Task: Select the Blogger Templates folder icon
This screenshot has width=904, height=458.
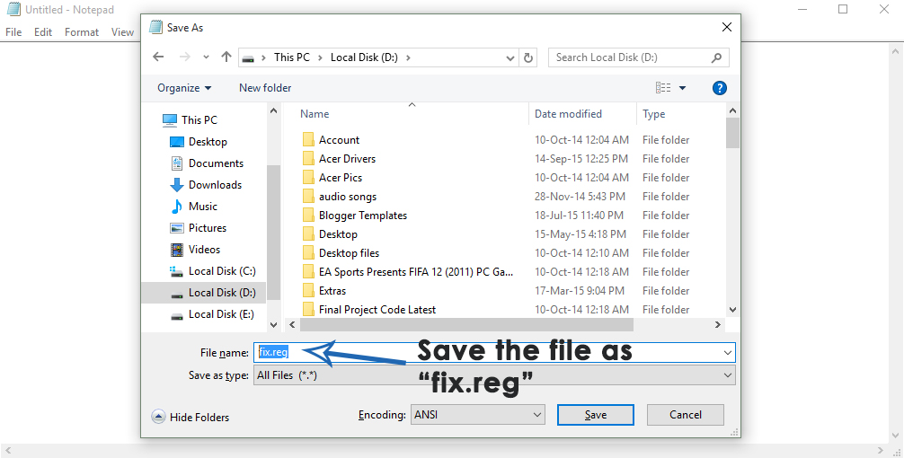Action: coord(308,216)
